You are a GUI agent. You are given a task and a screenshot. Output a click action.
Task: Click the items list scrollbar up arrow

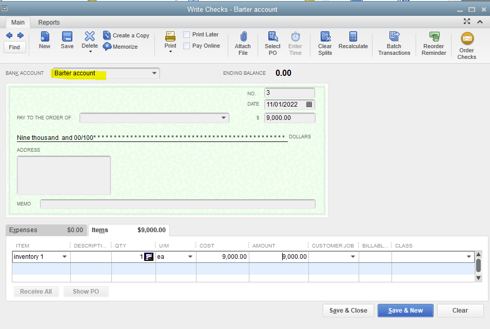(x=478, y=254)
